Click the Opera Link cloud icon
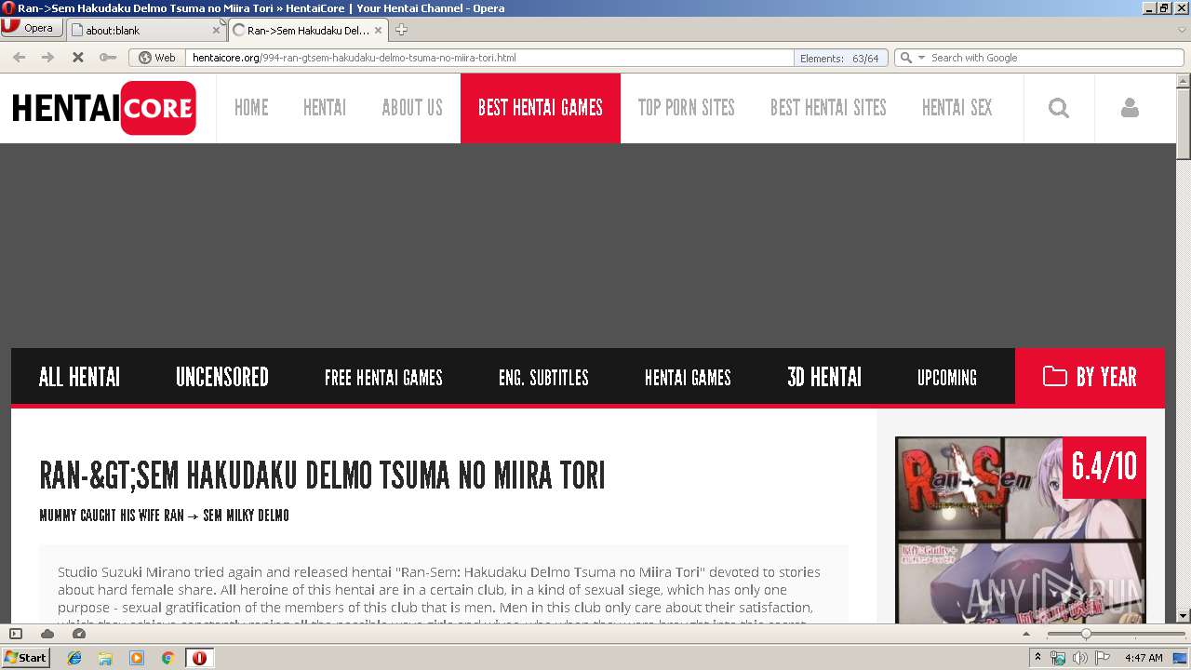 click(47, 634)
